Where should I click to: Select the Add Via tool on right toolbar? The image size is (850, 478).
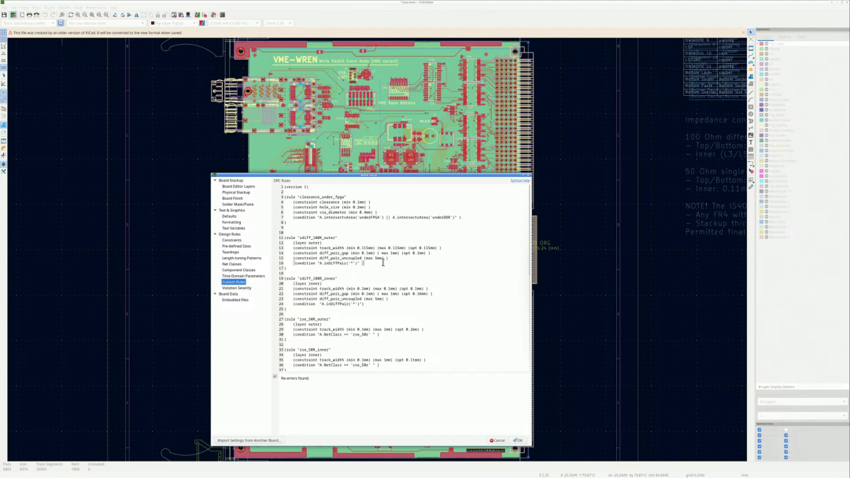[751, 69]
